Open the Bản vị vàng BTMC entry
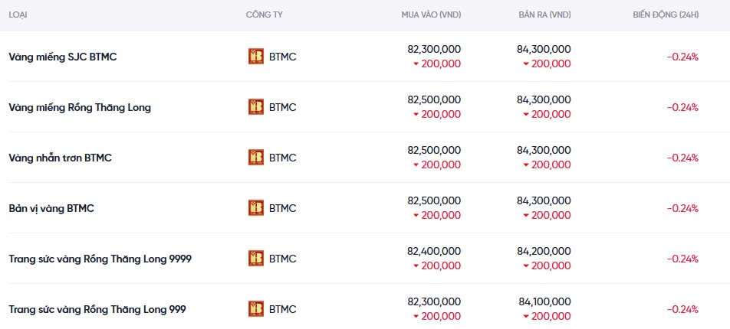Screen dimensions: 730x329 51,208
